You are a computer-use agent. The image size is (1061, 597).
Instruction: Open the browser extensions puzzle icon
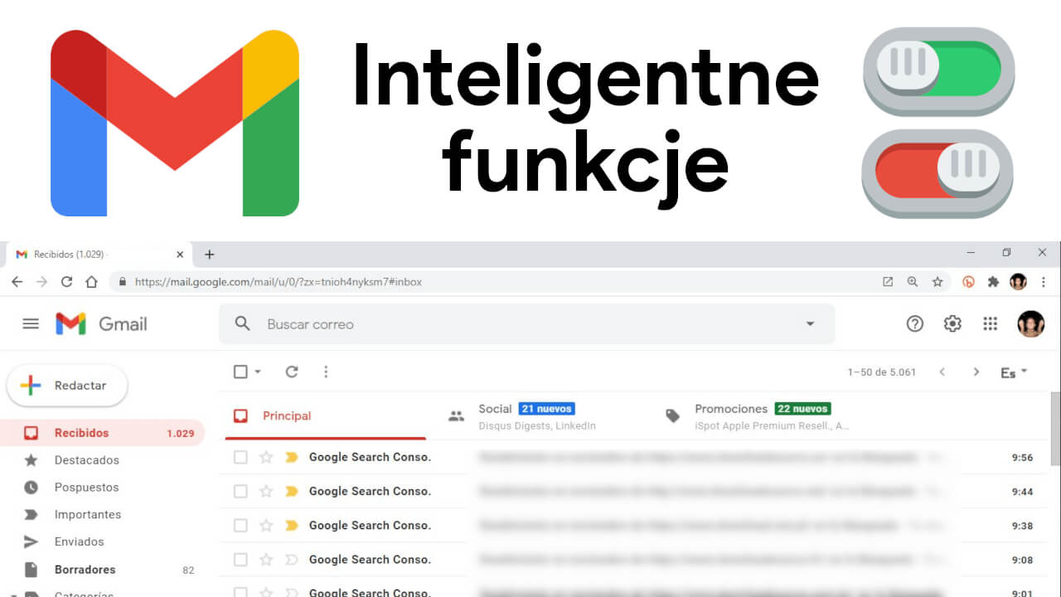(993, 282)
